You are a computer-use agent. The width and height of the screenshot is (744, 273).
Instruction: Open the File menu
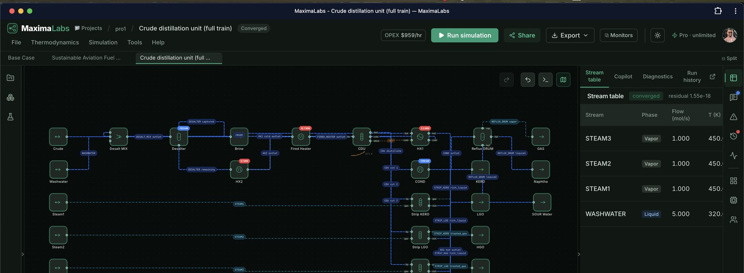coord(16,42)
